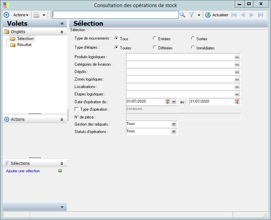Go to the last record arrow

pyautogui.click(x=260, y=15)
